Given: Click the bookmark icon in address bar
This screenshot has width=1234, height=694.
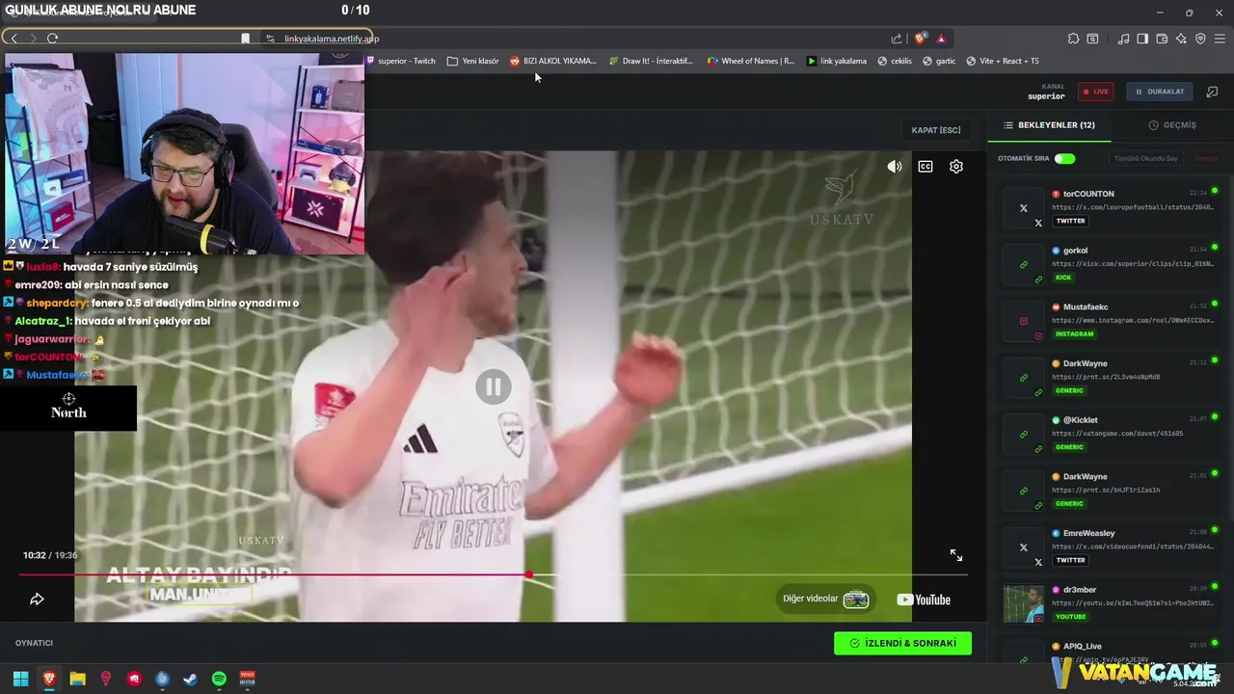Looking at the screenshot, I should 245,39.
